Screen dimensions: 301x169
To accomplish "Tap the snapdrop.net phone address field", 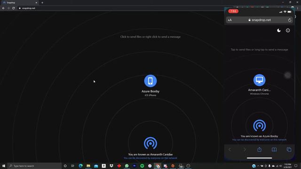I will coord(259,20).
